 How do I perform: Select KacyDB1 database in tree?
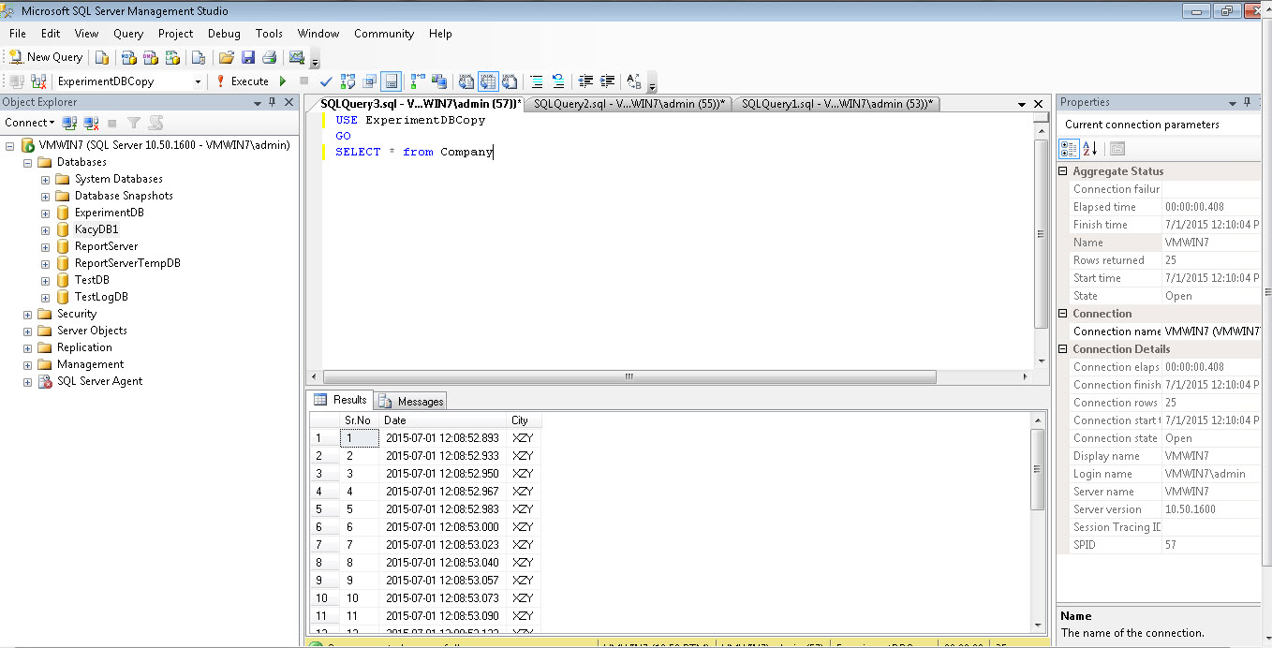pos(96,229)
